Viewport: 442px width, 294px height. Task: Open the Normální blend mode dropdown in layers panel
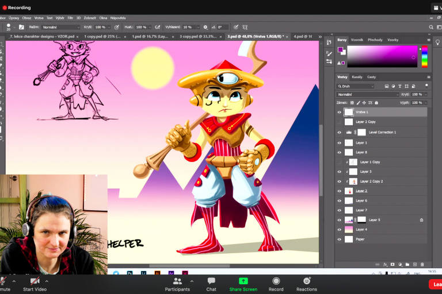(367, 94)
